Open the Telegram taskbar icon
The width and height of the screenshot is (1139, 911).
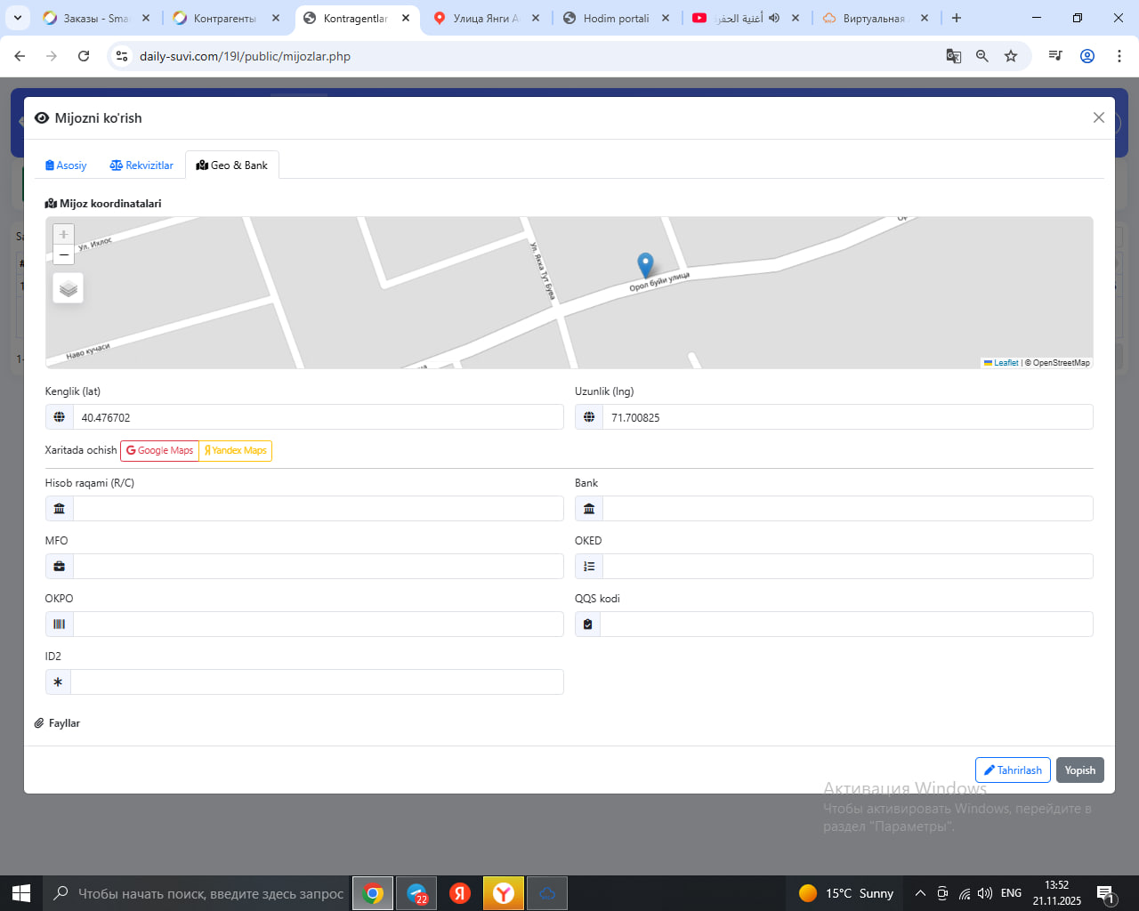point(416,893)
